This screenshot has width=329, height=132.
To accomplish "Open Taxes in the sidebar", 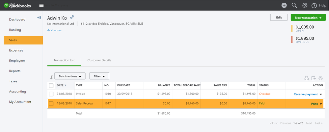I will [x=13, y=81].
